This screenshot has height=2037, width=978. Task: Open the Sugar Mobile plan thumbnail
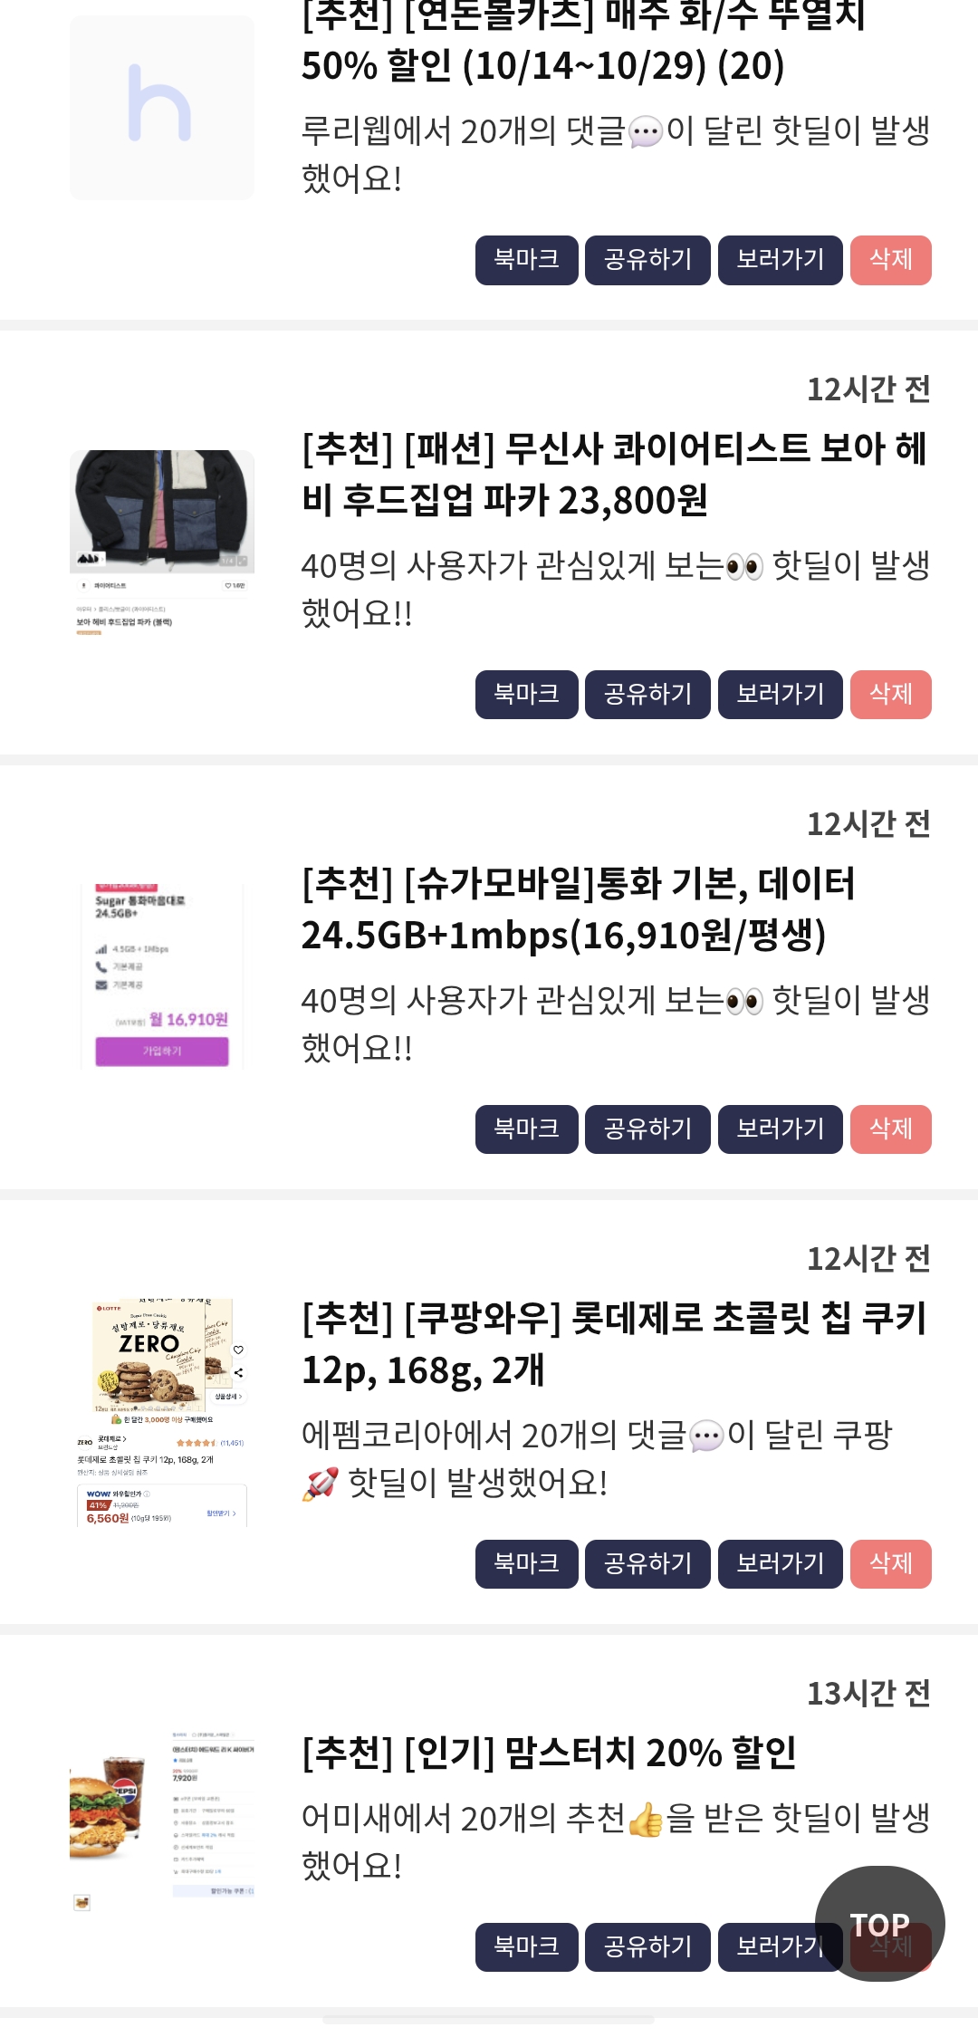click(x=162, y=977)
